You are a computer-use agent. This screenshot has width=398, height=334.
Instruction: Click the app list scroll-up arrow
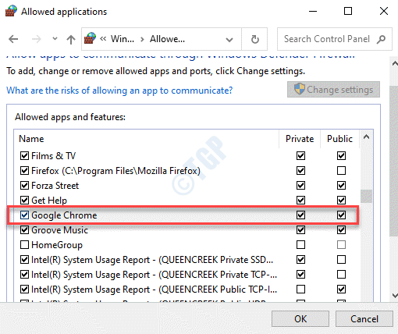(366, 137)
